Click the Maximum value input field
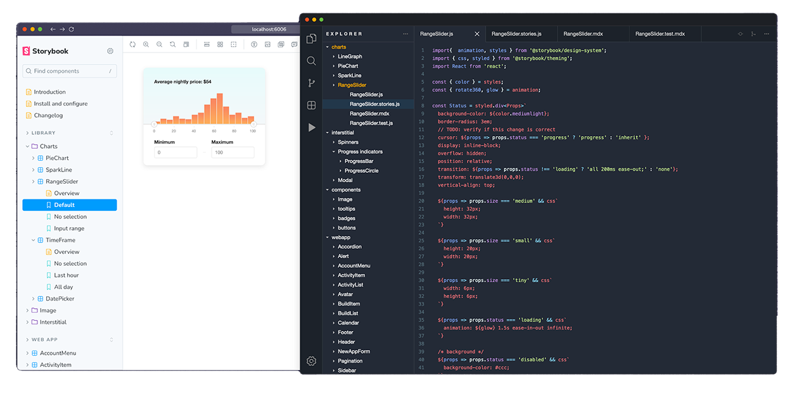Screen dimensions: 811x393 coord(233,153)
